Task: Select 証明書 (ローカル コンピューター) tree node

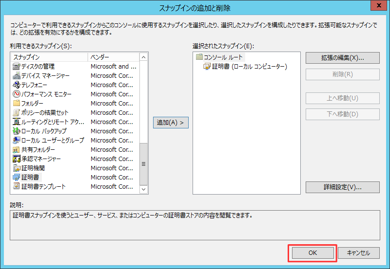Action: click(250, 66)
